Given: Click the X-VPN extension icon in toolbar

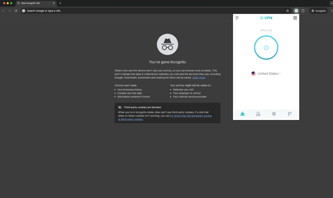Looking at the screenshot, I should click(x=296, y=11).
